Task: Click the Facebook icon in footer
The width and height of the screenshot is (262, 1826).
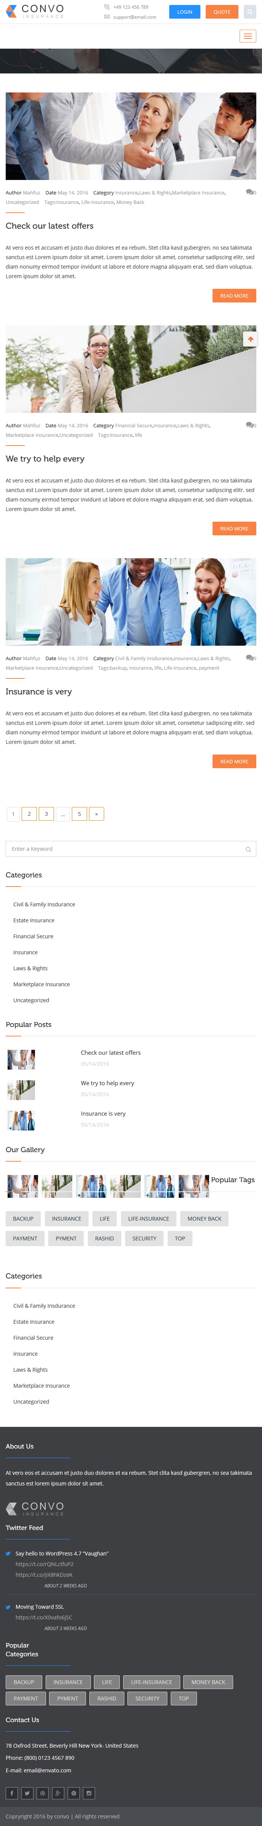Action: [x=12, y=1793]
